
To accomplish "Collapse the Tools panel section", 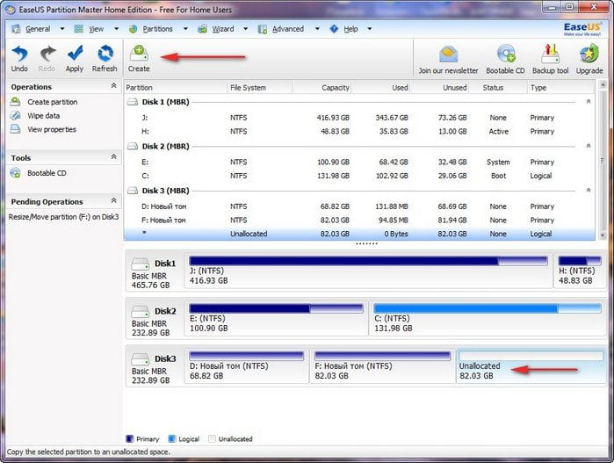I will [113, 157].
